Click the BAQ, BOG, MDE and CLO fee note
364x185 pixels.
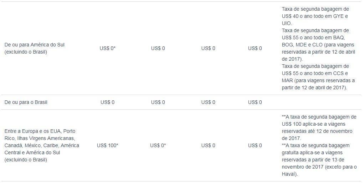tap(318, 45)
